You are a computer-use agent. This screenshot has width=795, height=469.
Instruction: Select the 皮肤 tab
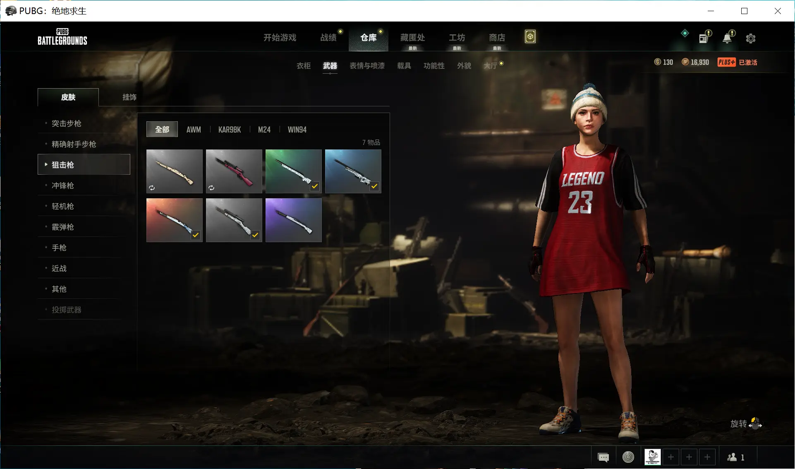click(x=68, y=97)
